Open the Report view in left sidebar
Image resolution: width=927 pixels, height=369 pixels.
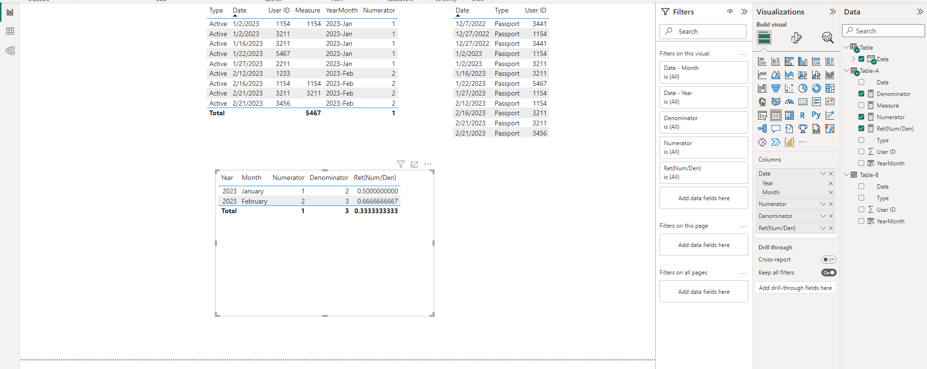[10, 12]
